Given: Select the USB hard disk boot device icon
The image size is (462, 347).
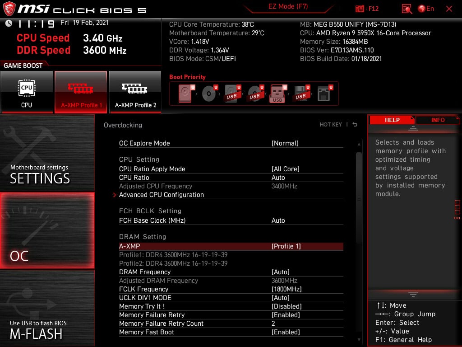Looking at the screenshot, I should coord(233,94).
